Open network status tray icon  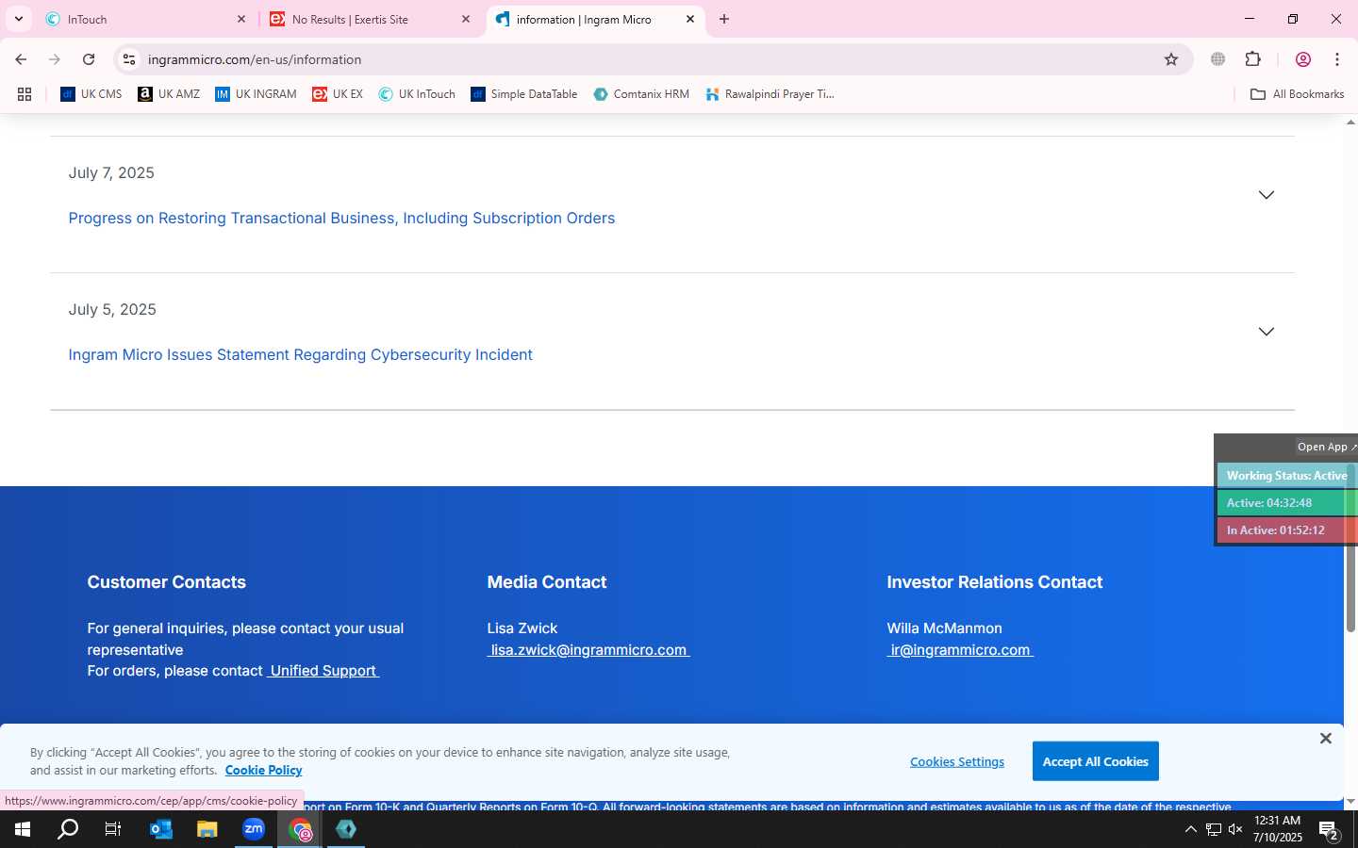tap(1214, 829)
